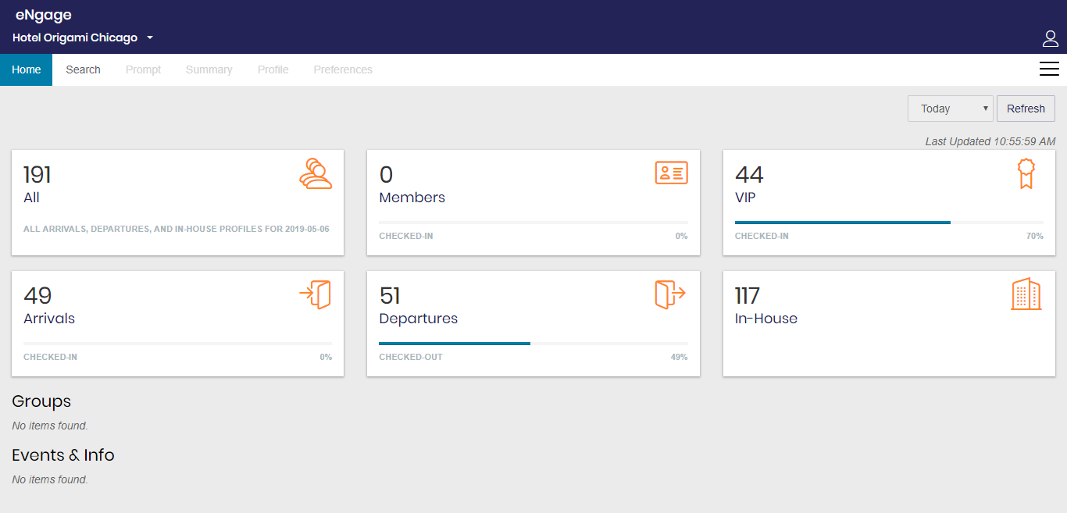Click the Groups section heading

[x=41, y=401]
